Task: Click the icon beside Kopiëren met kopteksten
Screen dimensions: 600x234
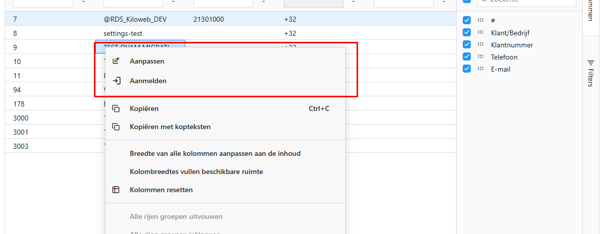Action: click(116, 127)
